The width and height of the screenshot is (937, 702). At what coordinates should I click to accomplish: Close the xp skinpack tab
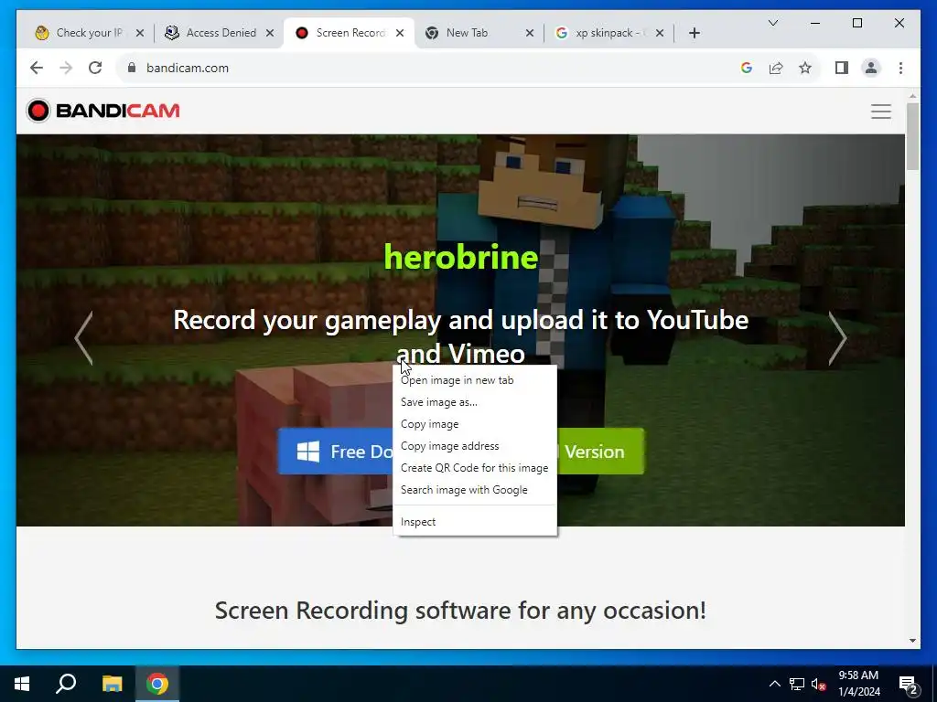tap(660, 33)
